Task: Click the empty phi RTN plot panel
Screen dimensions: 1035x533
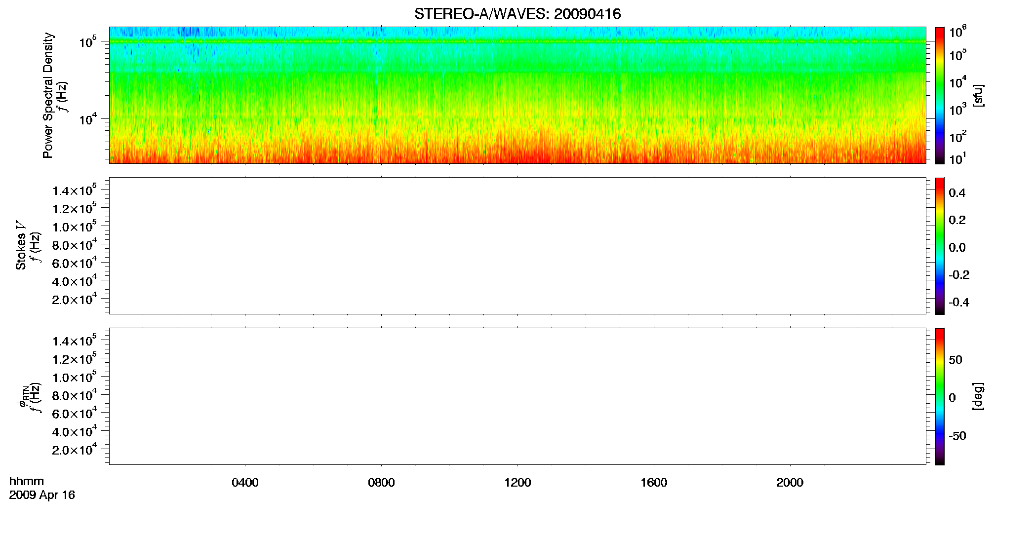Action: (x=517, y=396)
